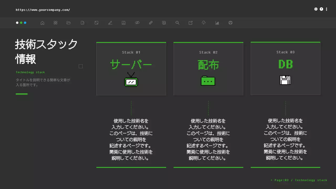Image resolution: width=336 pixels, height=189 pixels.
Task: Click the cloud upload icon
Action: coord(203,23)
